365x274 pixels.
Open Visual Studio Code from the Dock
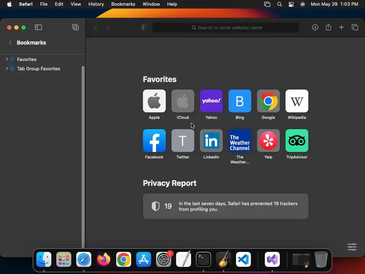pyautogui.click(x=243, y=259)
